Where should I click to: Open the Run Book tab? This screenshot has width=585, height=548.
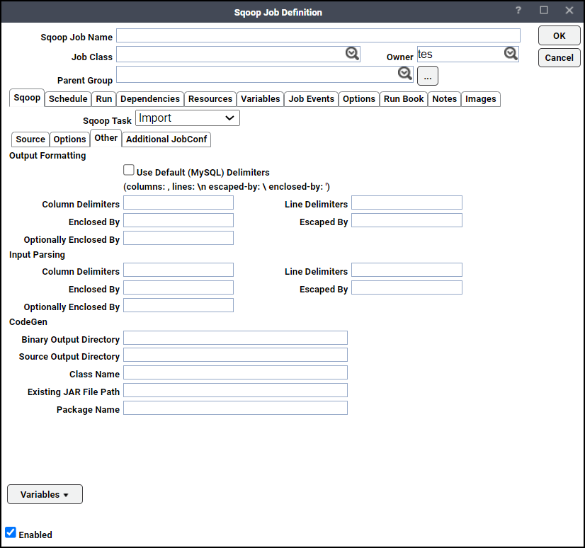(x=404, y=99)
